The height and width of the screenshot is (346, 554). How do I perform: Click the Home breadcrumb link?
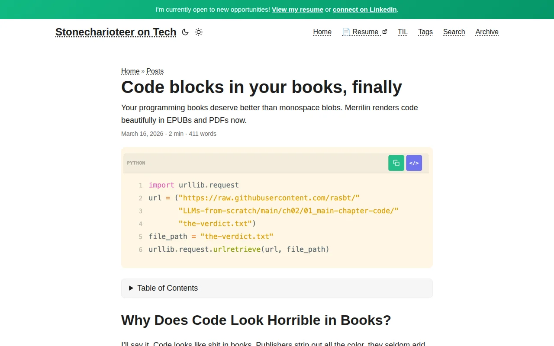[130, 71]
